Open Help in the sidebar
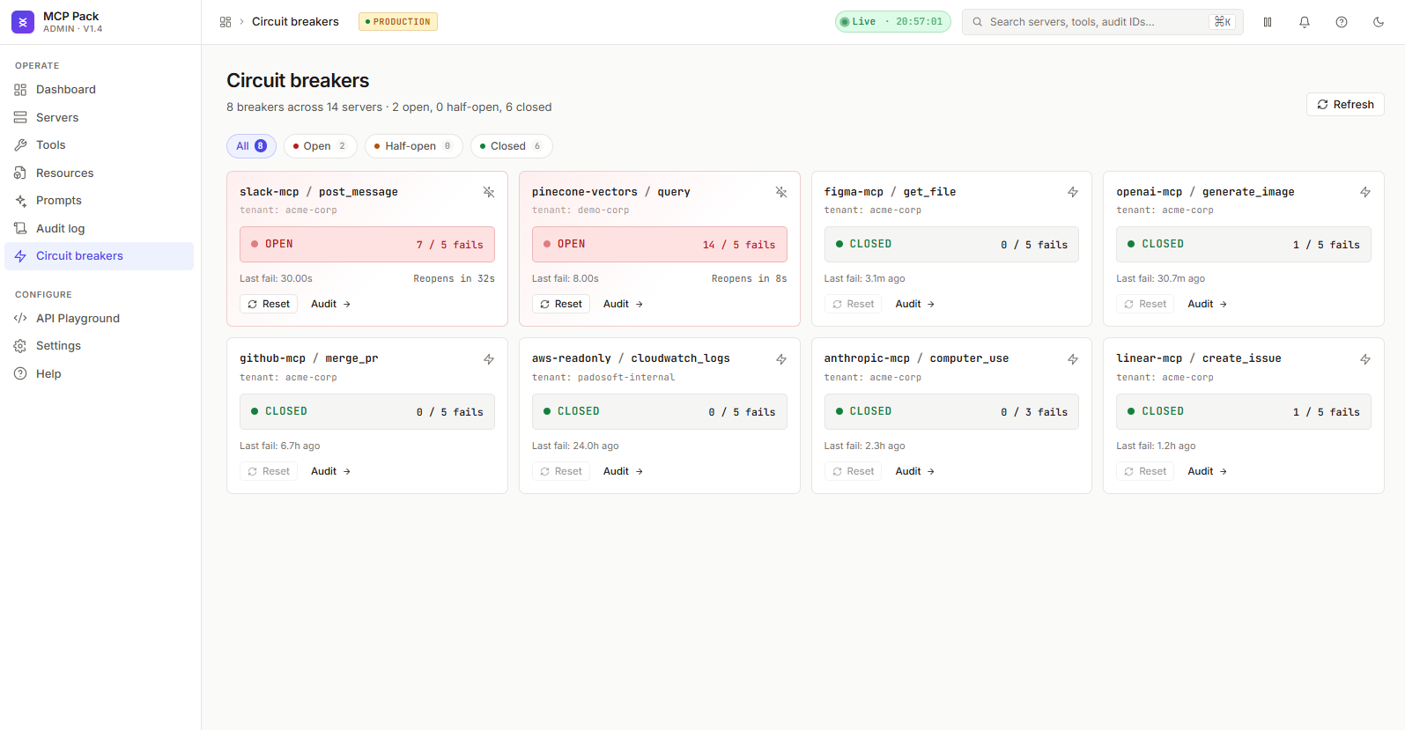This screenshot has width=1405, height=730. pos(99,374)
